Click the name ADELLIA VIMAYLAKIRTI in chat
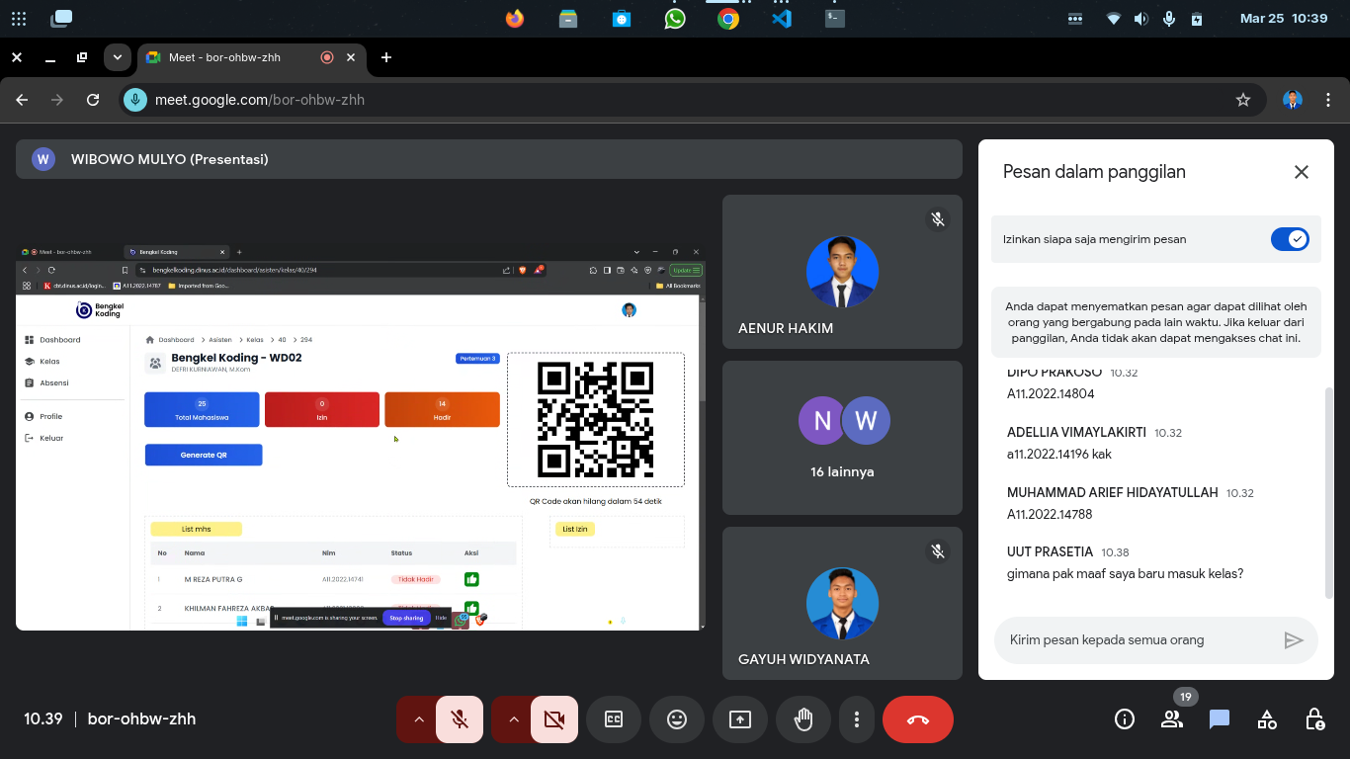 pos(1076,432)
